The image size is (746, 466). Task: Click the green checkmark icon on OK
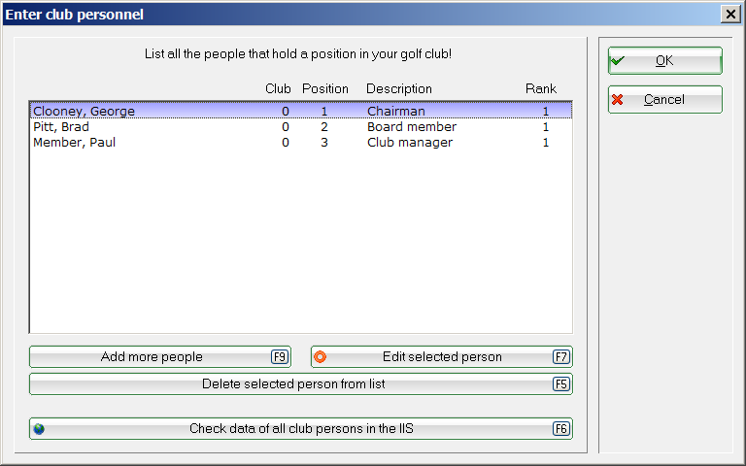[x=618, y=61]
